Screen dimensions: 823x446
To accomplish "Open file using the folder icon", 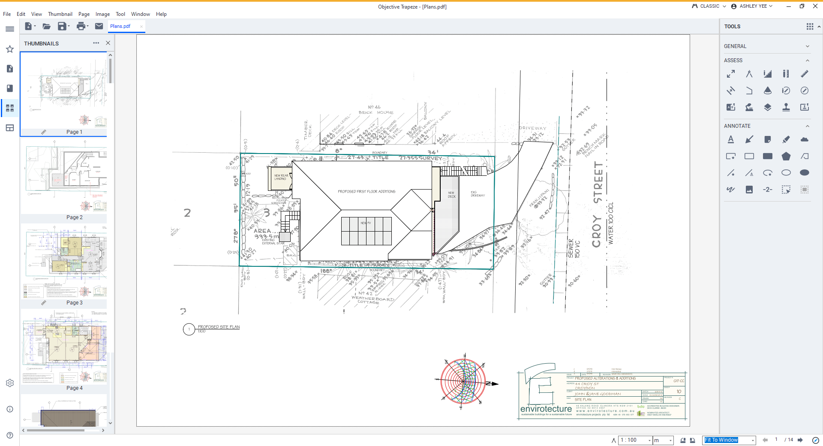I will pos(46,26).
